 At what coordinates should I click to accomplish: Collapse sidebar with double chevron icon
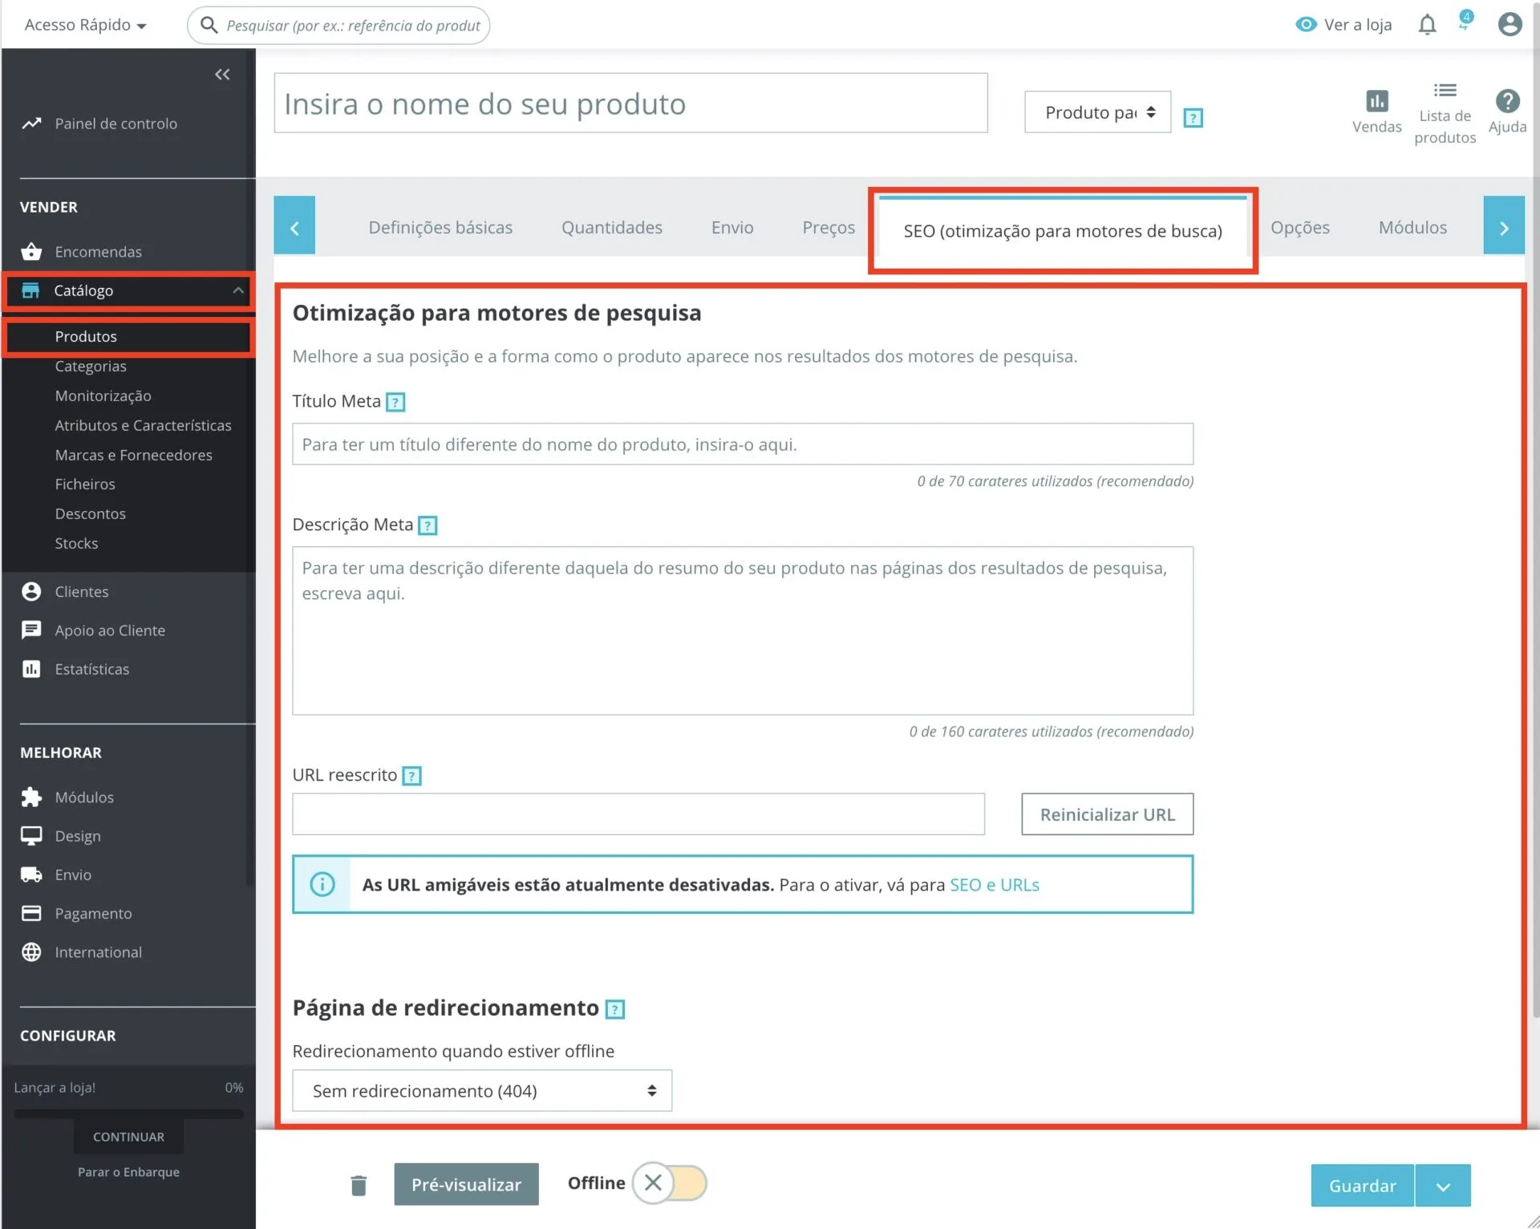(222, 75)
